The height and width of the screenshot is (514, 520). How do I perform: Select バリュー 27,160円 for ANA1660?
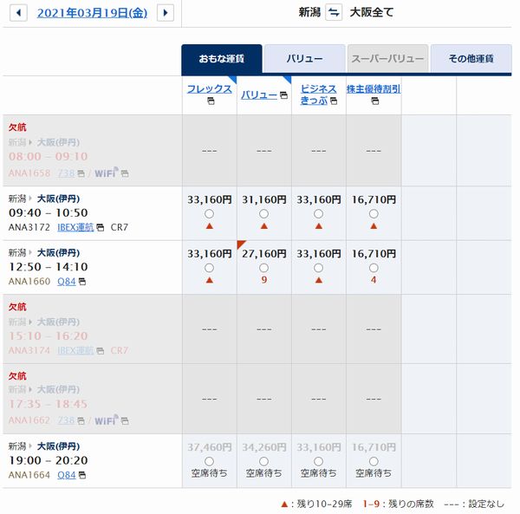264,268
